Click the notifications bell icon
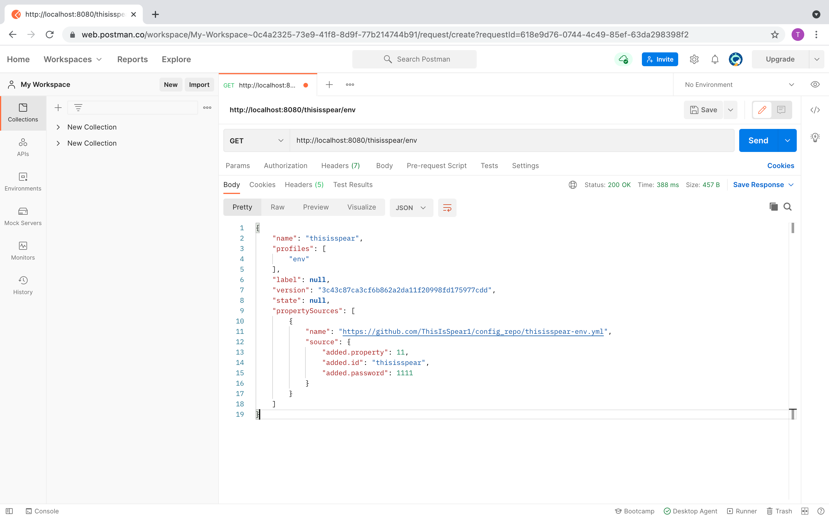829x518 pixels. tap(715, 59)
